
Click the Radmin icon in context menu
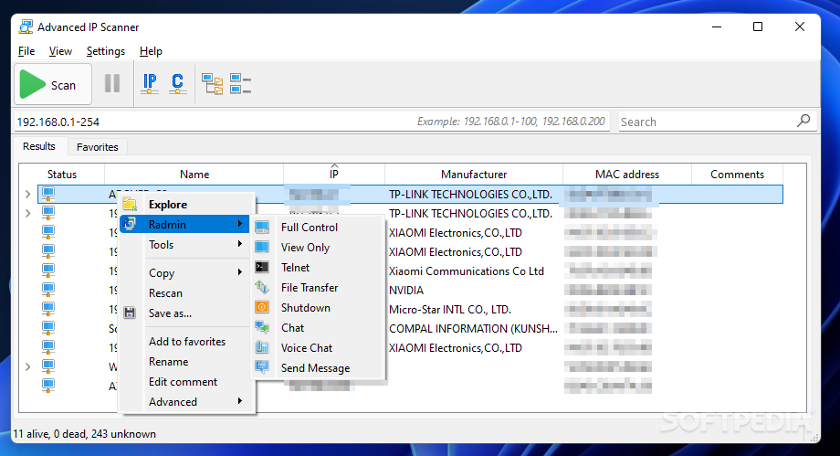click(130, 224)
